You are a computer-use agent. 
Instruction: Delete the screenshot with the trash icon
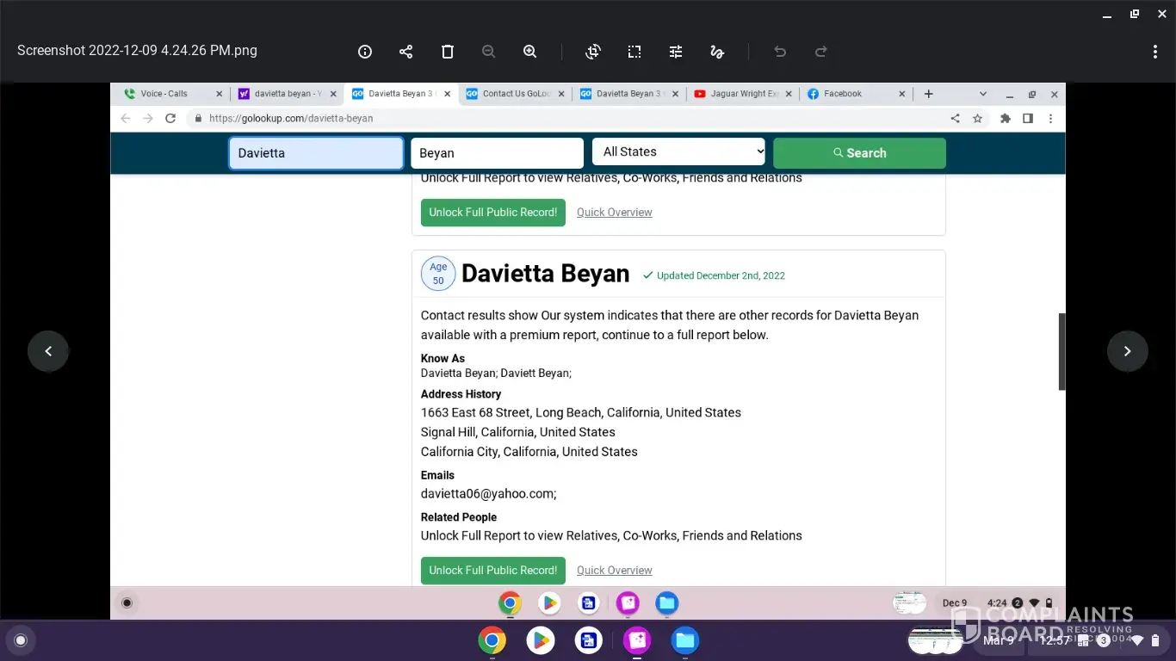pos(448,52)
